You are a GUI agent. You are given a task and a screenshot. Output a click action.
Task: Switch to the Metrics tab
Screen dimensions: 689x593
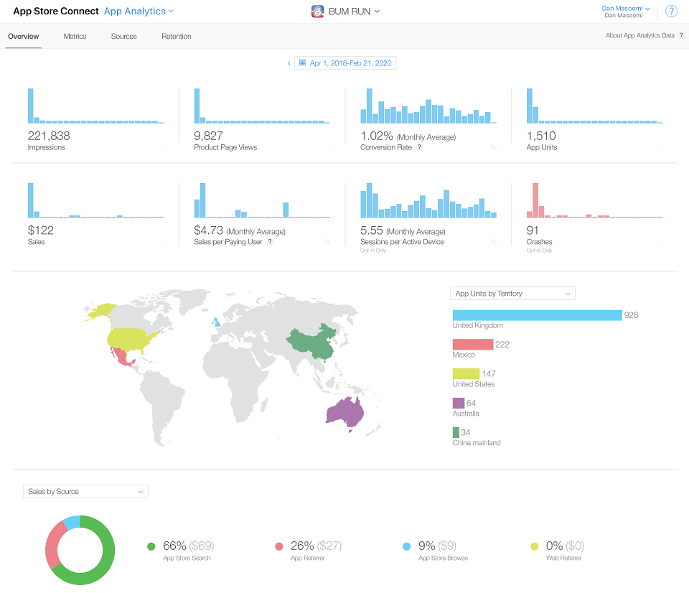(75, 37)
